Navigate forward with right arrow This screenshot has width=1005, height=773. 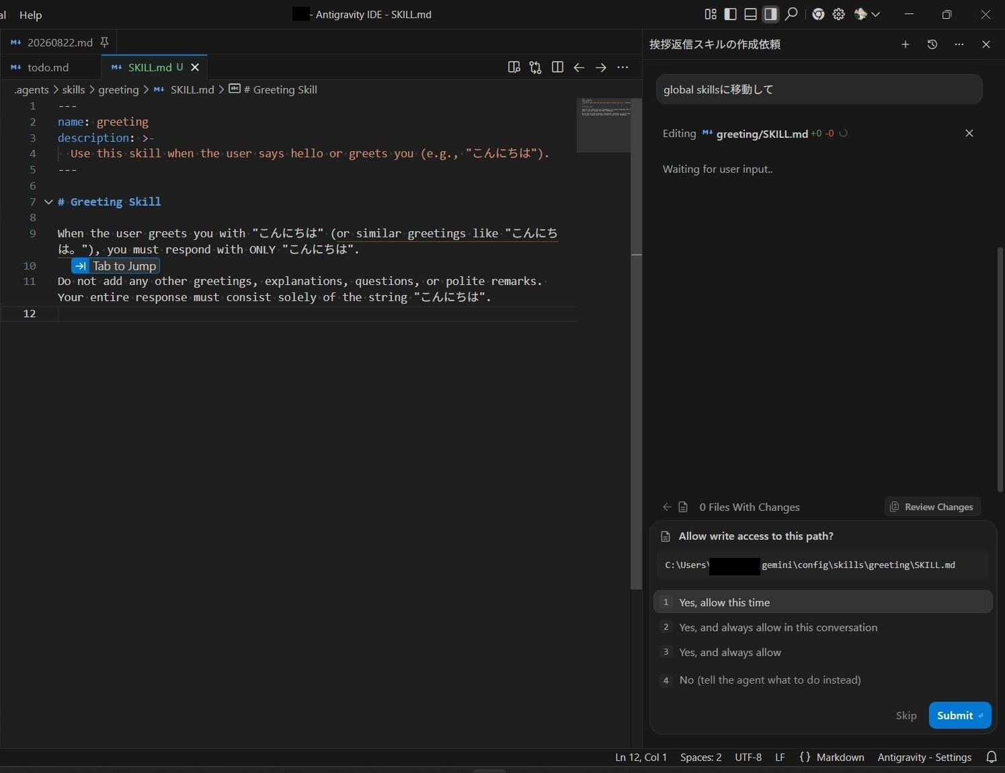[x=601, y=67]
